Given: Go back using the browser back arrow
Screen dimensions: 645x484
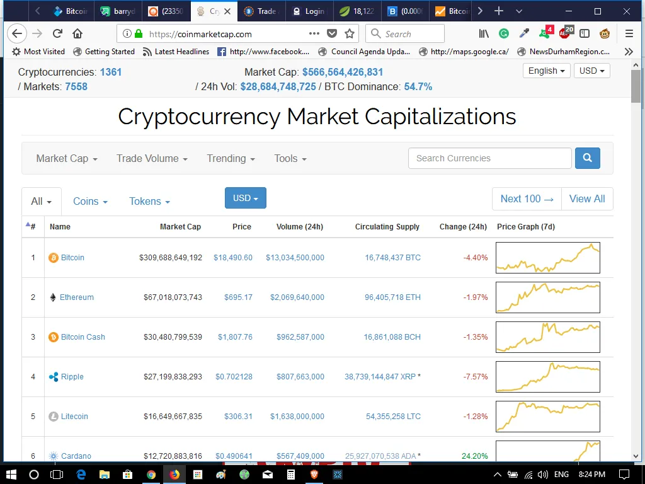Looking at the screenshot, I should 17,34.
